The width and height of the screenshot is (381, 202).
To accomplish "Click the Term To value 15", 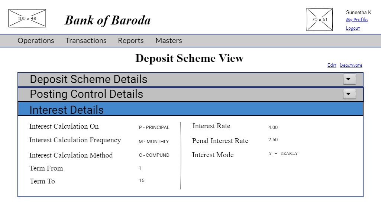I will 142,181.
